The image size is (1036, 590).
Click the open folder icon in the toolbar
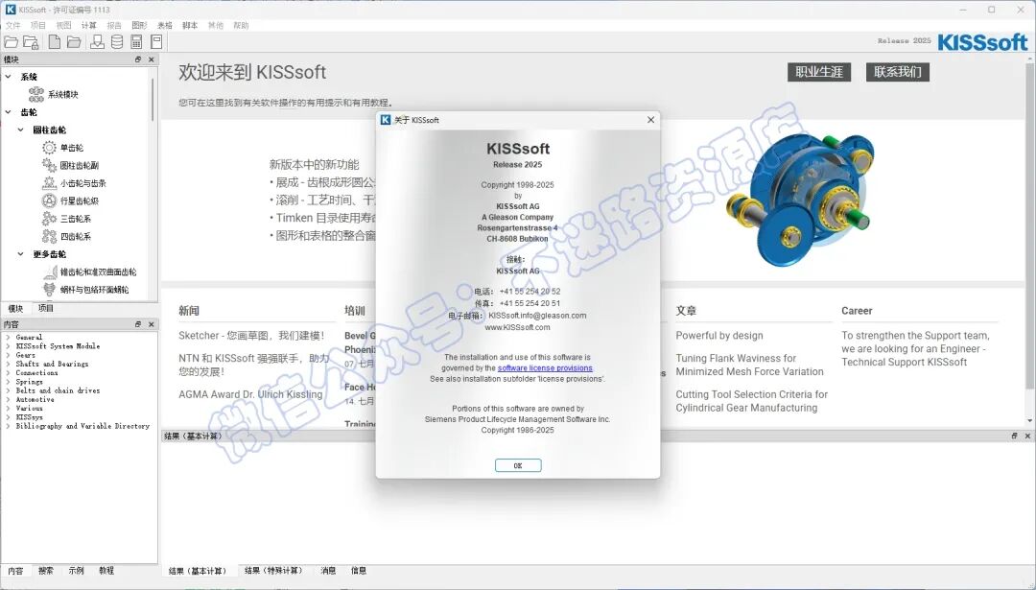[11, 42]
